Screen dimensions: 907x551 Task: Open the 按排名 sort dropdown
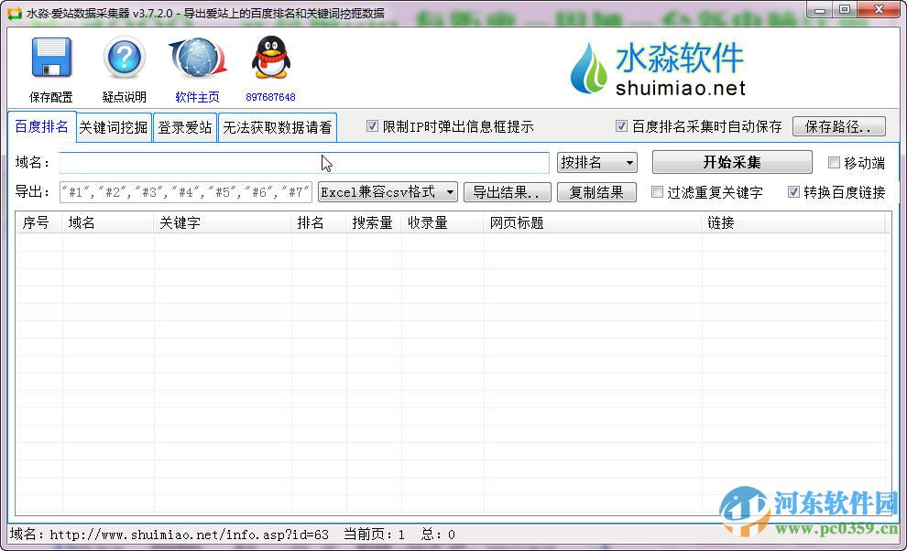(596, 162)
